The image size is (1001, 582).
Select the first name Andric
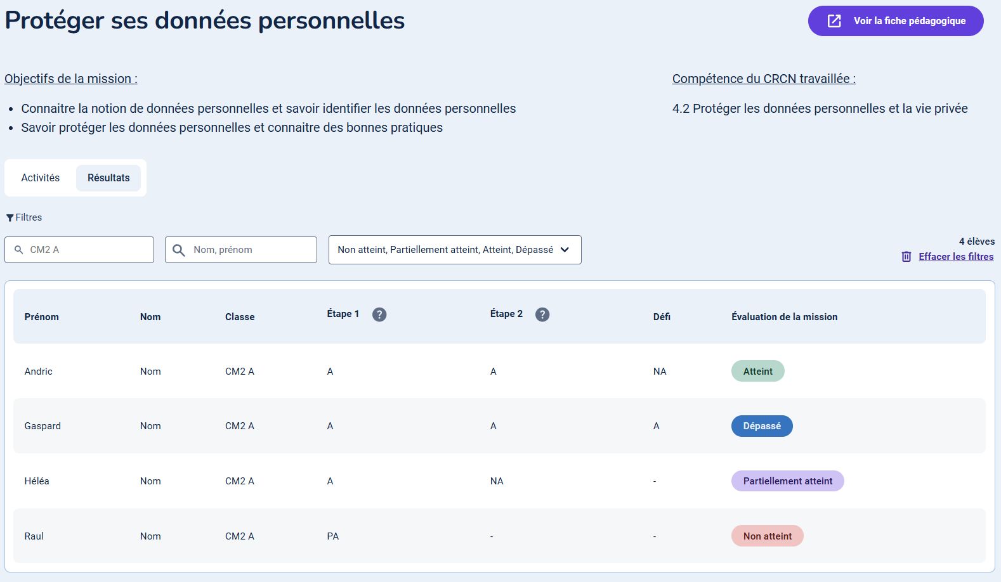(39, 372)
